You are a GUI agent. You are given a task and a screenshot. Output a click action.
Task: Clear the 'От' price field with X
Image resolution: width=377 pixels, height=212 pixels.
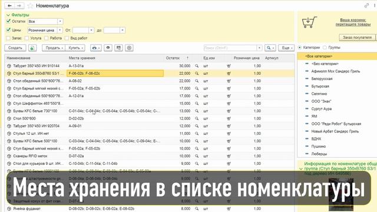click(91, 30)
